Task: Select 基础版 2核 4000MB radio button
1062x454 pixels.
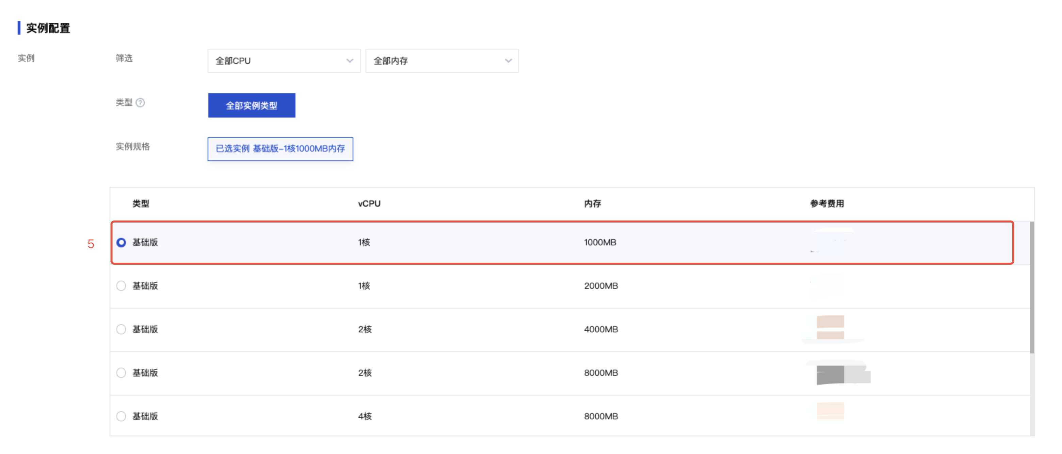Action: 121,329
